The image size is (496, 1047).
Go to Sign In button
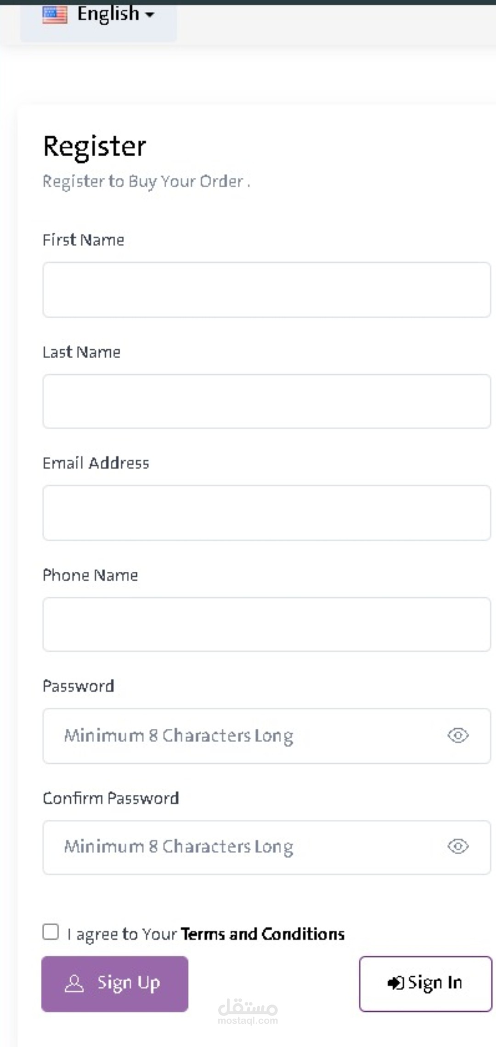coord(426,984)
